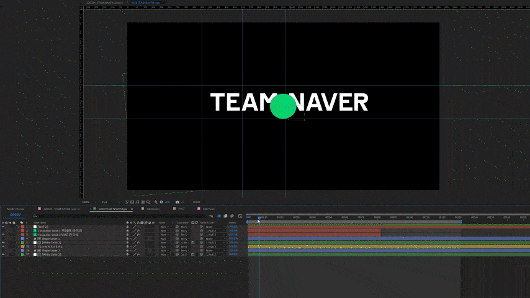
Task: Click the timeline layer search field
Action: point(120,216)
